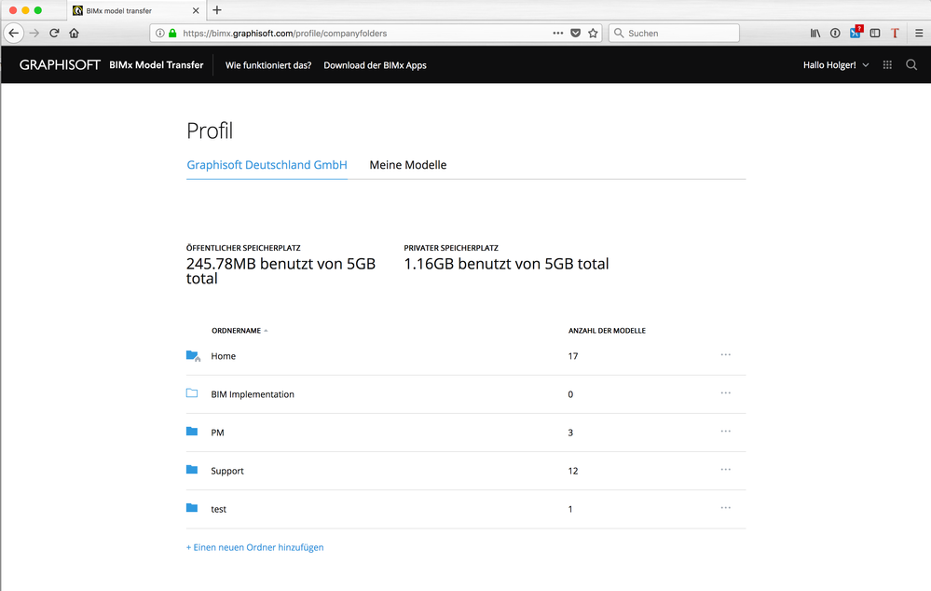Click the Einen neuen Ordner hinzufügen link
Image resolution: width=931 pixels, height=591 pixels.
click(x=255, y=547)
